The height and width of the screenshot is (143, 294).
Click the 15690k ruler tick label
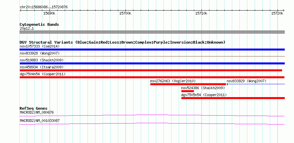click(x=49, y=14)
